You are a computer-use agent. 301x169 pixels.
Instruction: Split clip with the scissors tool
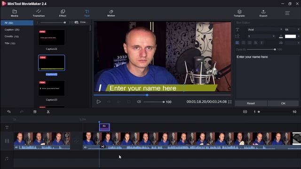48,112
